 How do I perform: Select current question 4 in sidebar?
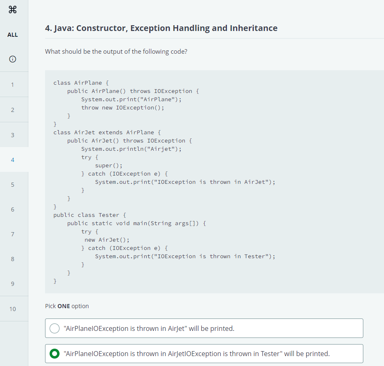coord(12,160)
